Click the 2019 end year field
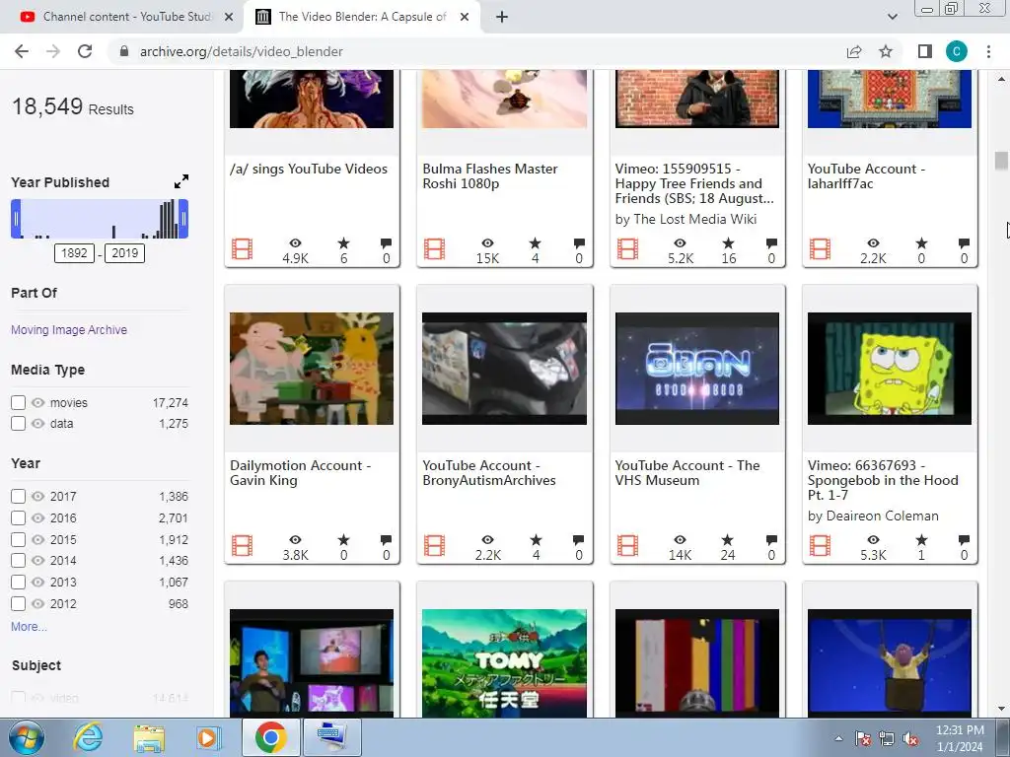 124,253
